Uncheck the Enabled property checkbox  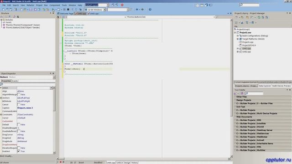tap(19, 151)
